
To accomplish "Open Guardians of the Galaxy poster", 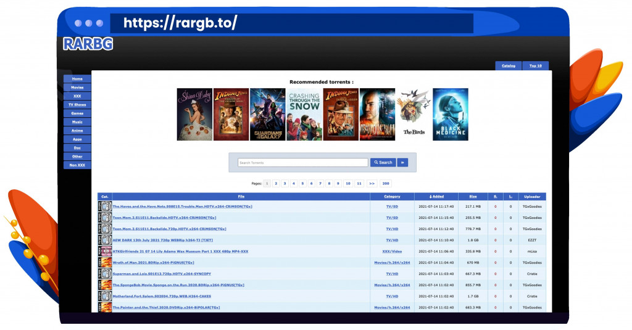I will point(267,114).
